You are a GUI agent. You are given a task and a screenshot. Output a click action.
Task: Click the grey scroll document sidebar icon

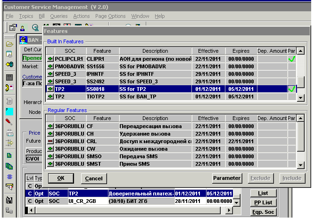coord(9,101)
